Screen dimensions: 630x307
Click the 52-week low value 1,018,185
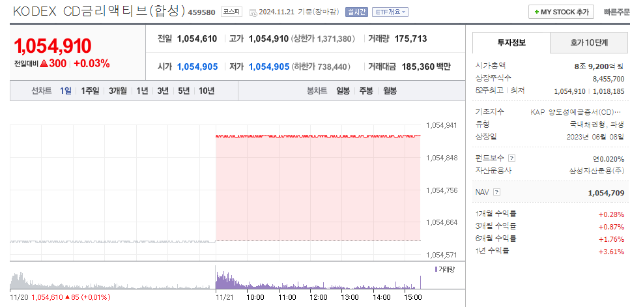608,91
